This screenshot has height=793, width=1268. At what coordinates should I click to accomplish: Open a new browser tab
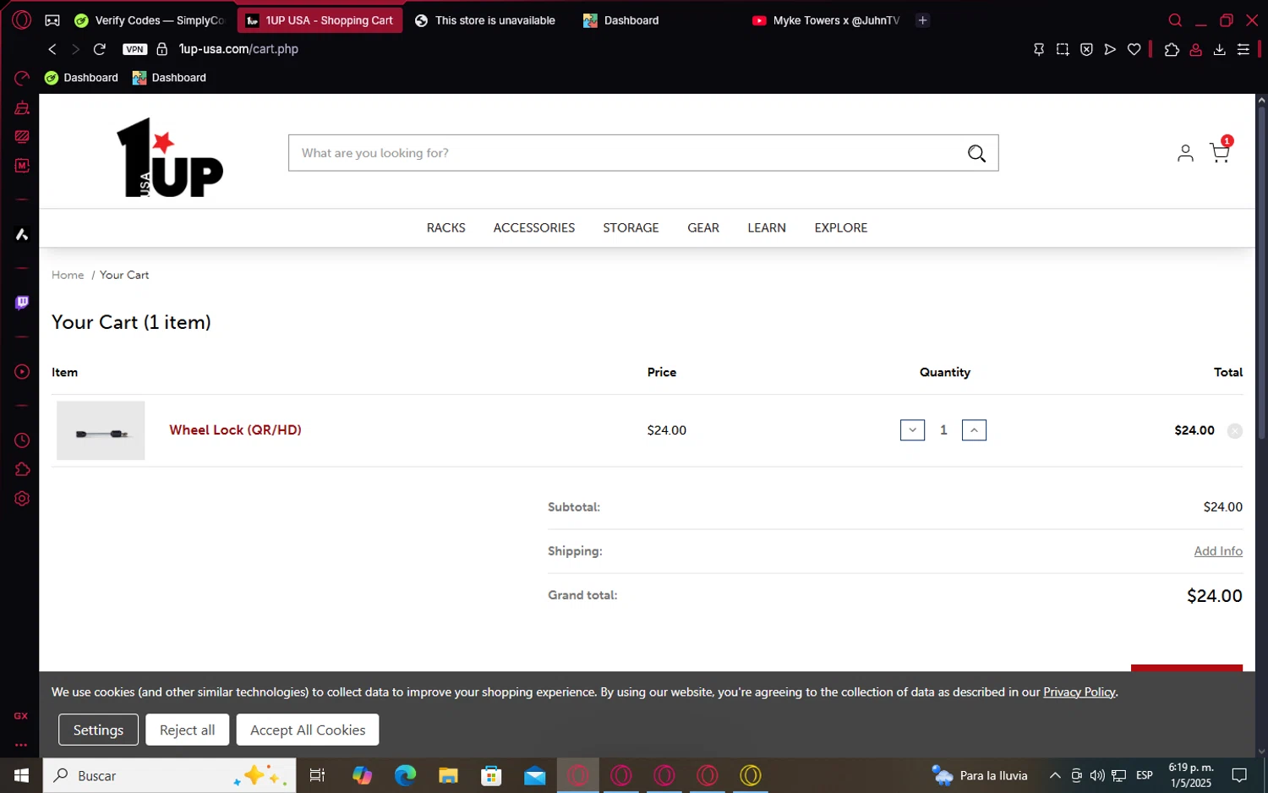pyautogui.click(x=923, y=20)
